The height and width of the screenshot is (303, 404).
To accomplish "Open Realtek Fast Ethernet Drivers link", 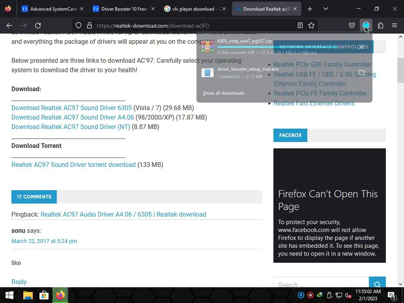I will tap(314, 103).
